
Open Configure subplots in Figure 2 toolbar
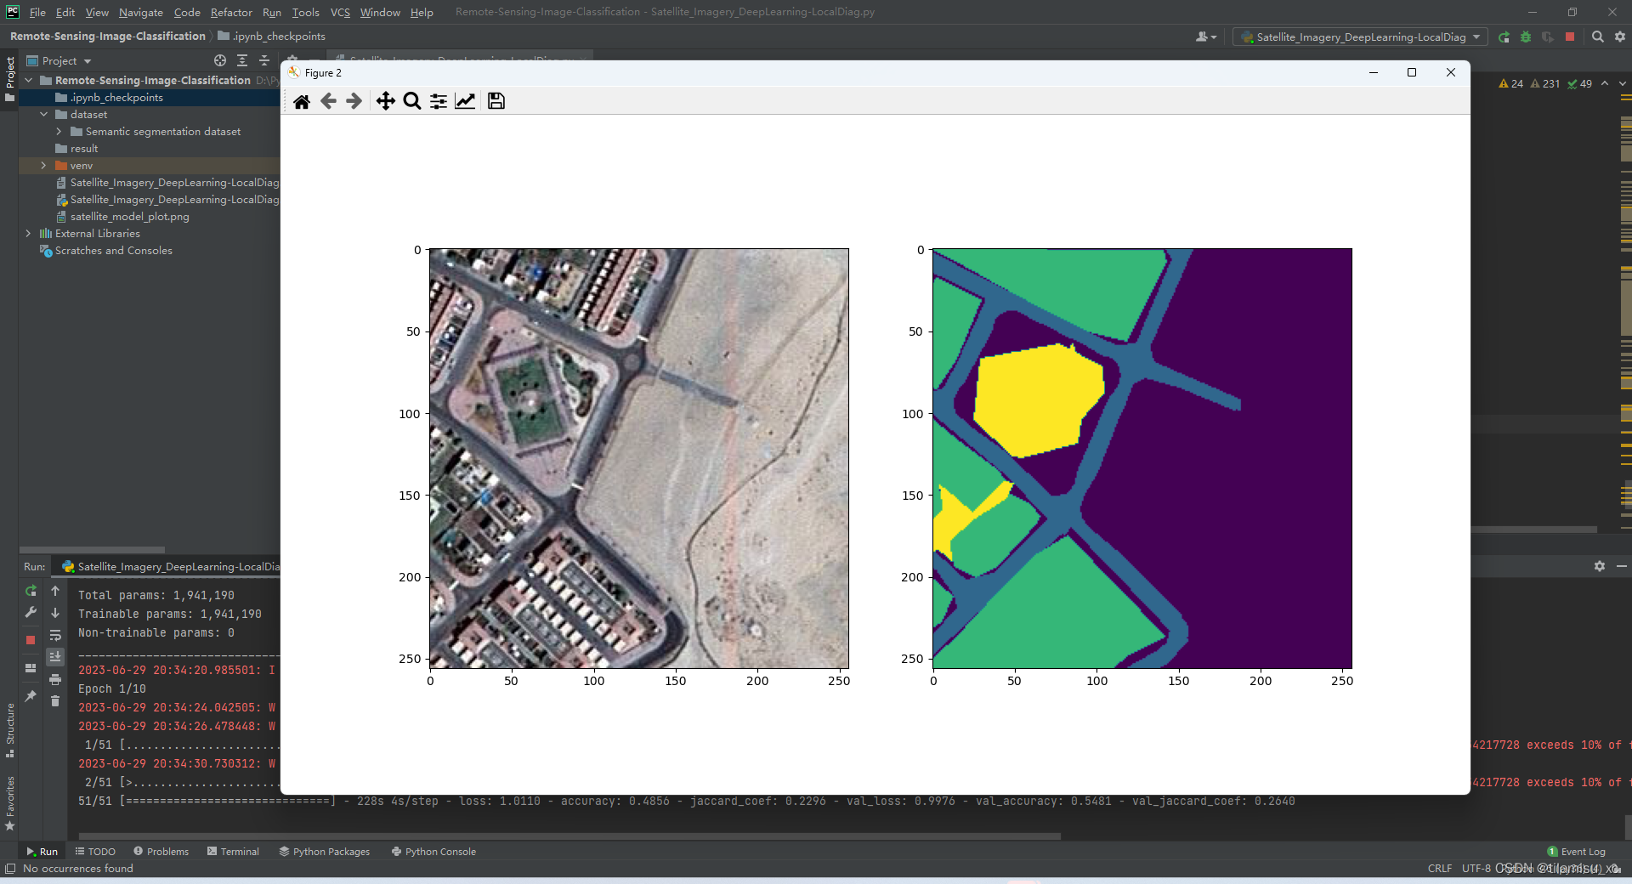point(439,101)
